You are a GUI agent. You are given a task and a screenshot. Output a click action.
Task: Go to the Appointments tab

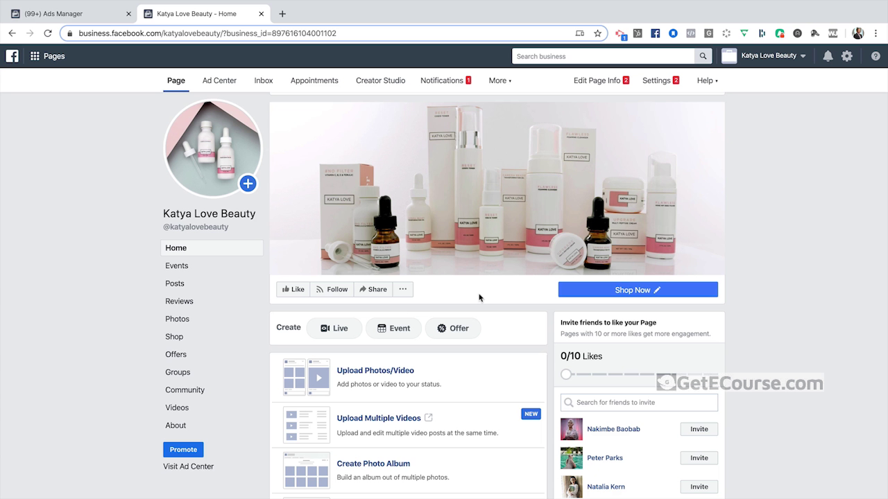pos(314,80)
